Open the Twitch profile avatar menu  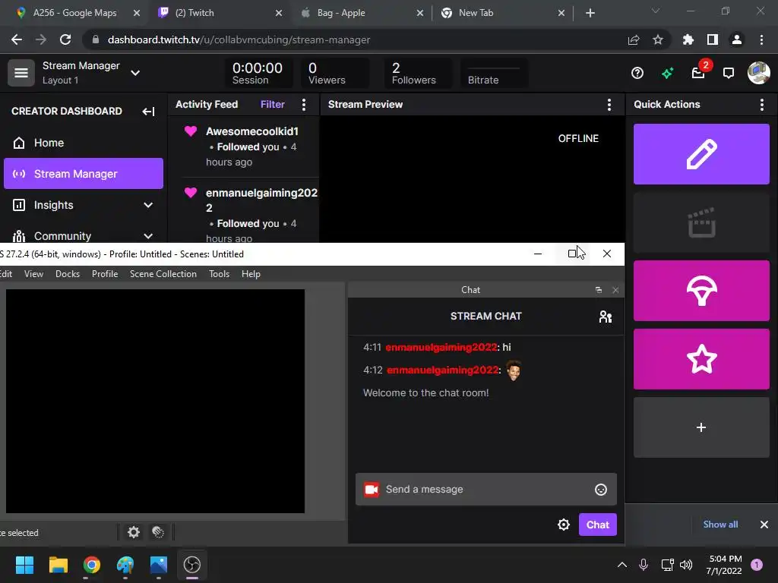click(759, 73)
